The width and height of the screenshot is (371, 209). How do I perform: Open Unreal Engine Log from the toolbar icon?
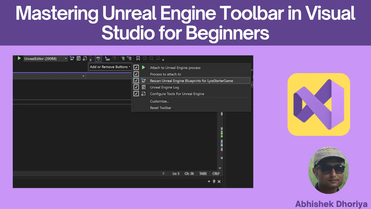point(79,58)
